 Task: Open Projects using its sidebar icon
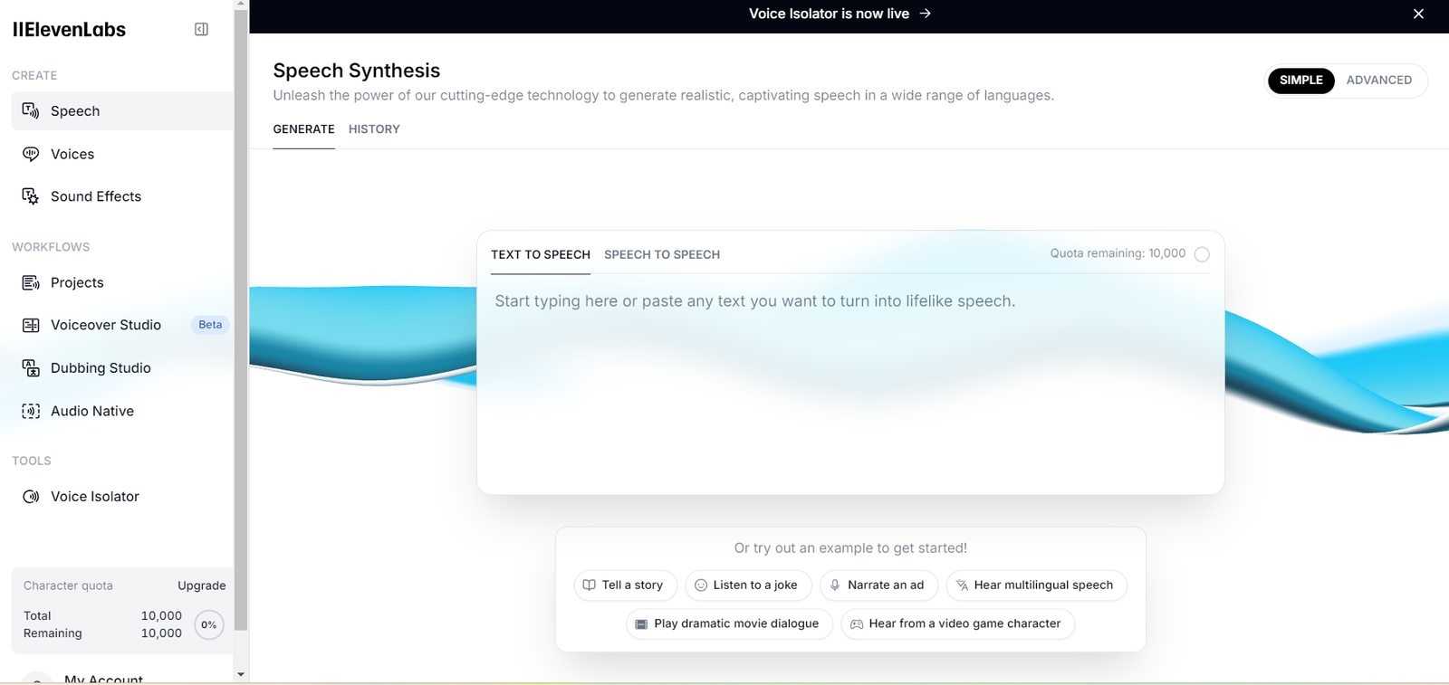pyautogui.click(x=31, y=282)
